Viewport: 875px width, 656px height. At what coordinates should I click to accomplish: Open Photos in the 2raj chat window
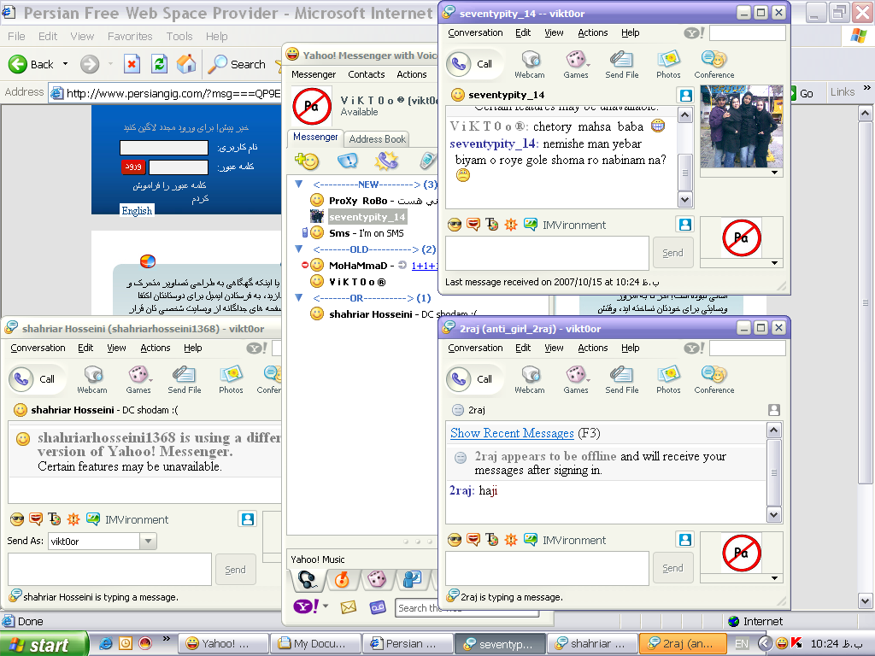(668, 380)
